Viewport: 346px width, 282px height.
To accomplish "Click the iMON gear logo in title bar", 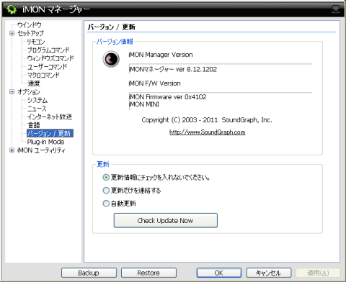I will (12, 9).
